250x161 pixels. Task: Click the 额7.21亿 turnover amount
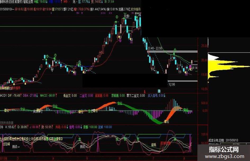(68, 9)
